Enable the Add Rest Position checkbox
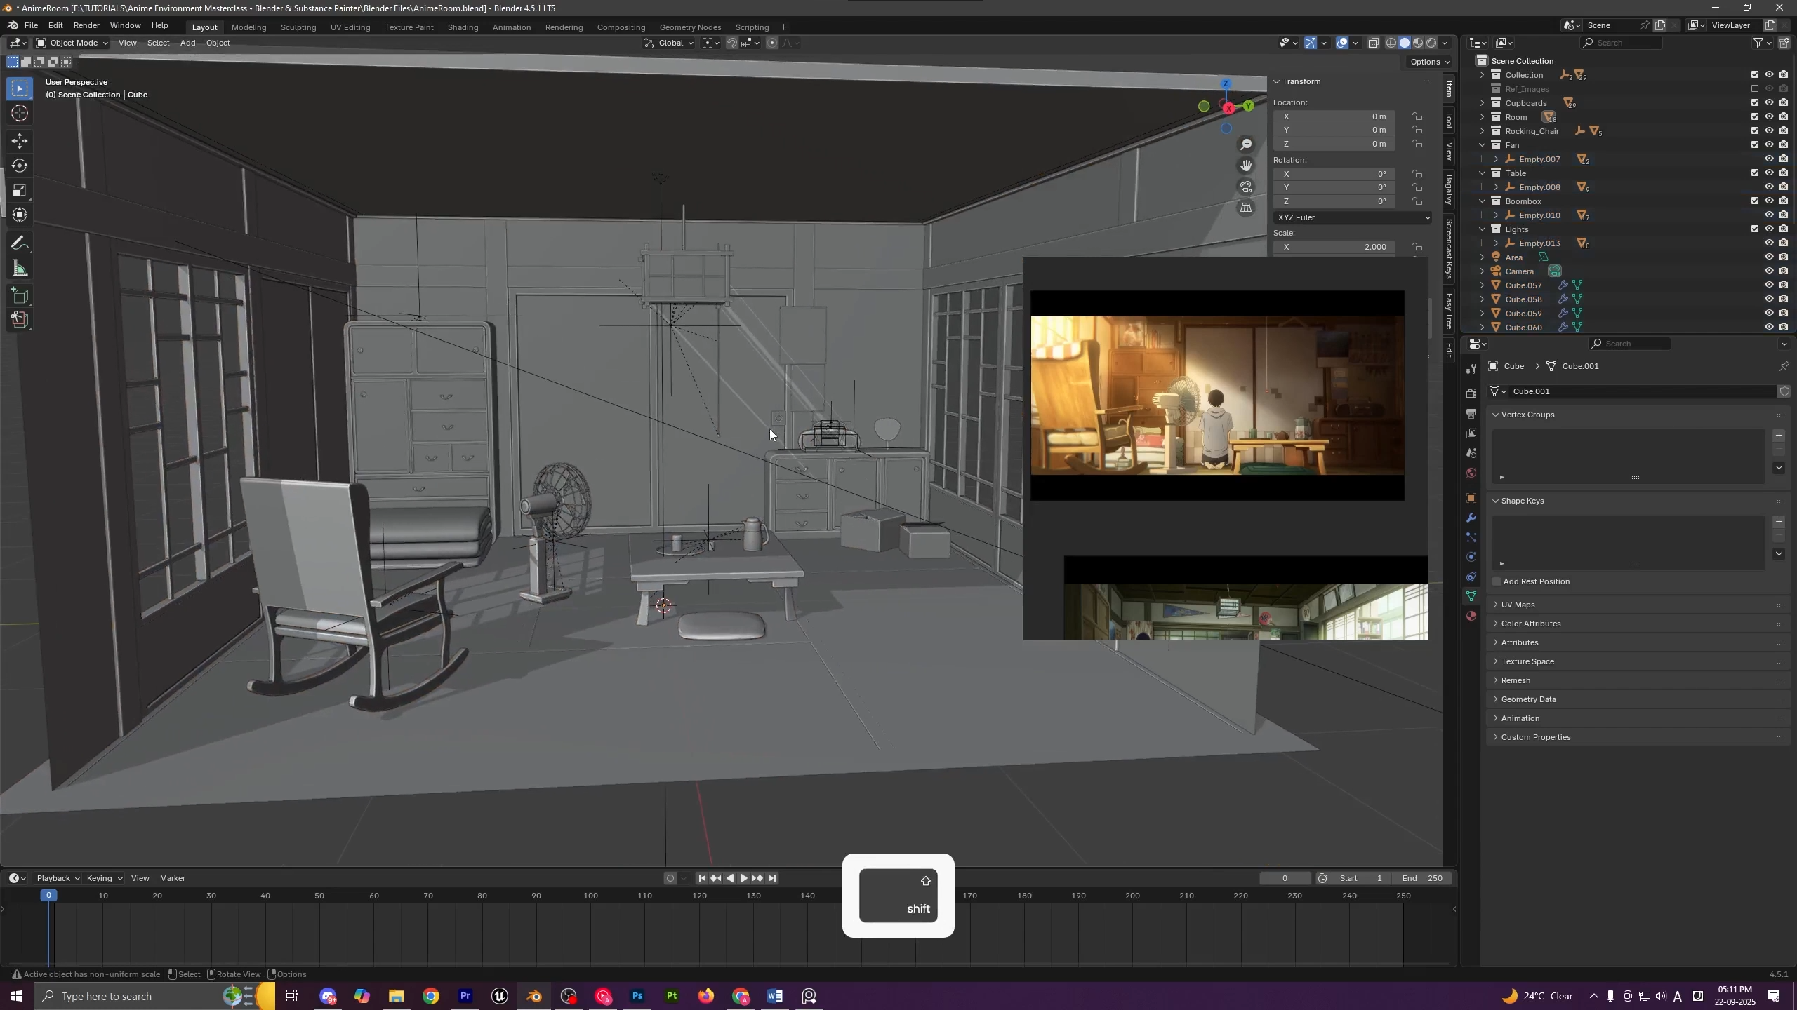1797x1010 pixels. 1497,582
